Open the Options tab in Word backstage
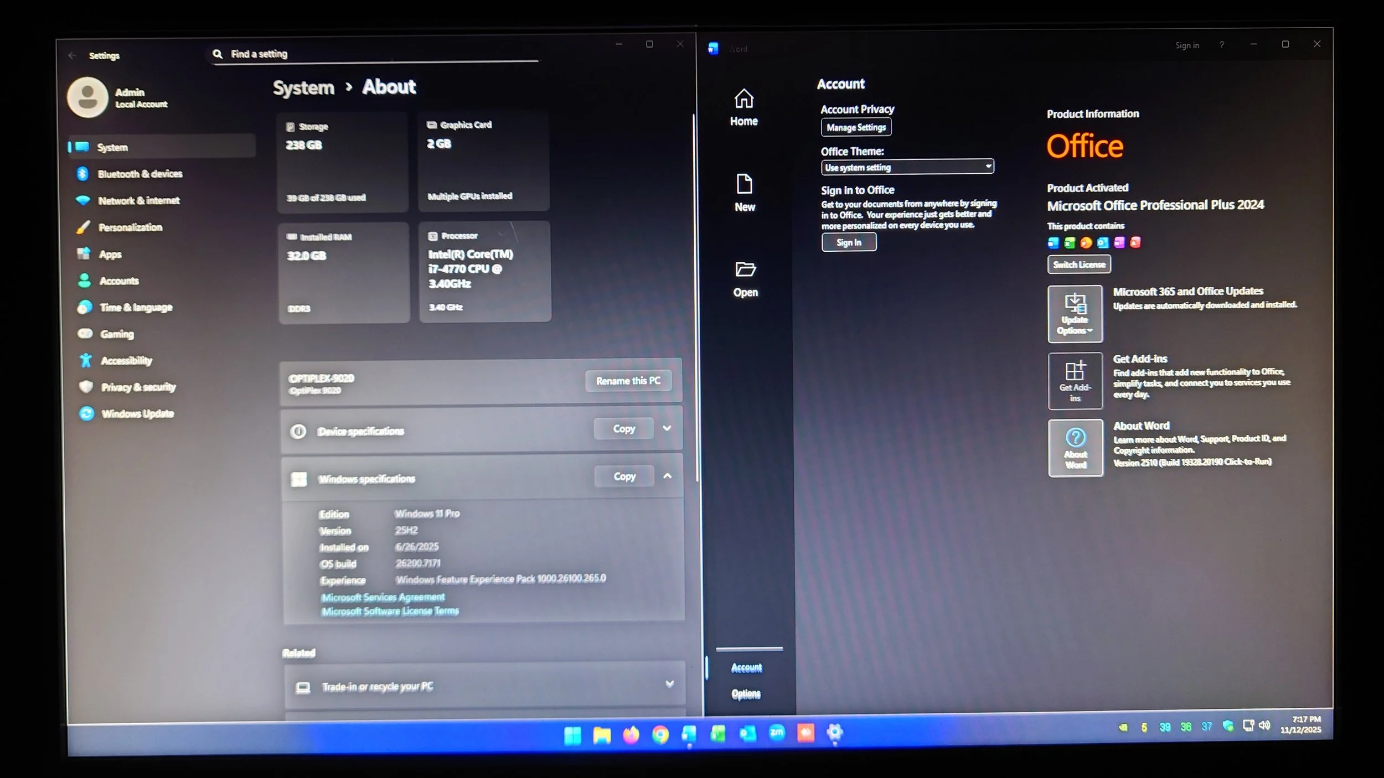This screenshot has width=1384, height=778. point(746,694)
